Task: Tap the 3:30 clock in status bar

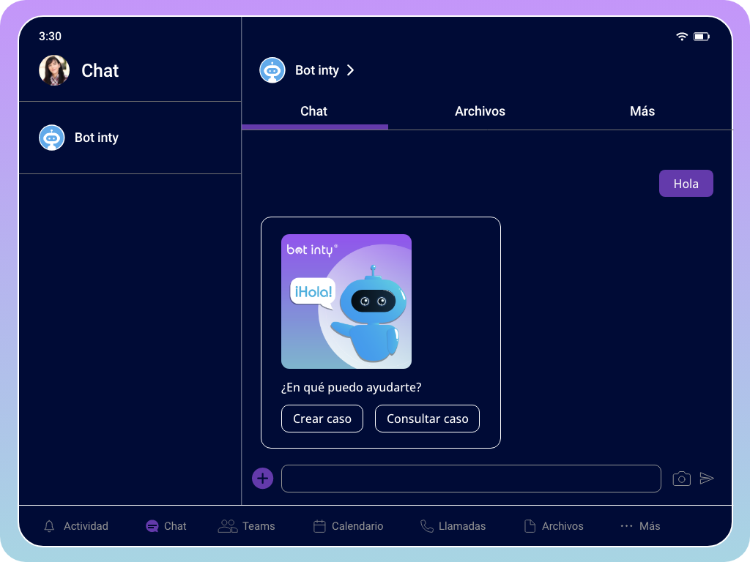Action: tap(51, 37)
